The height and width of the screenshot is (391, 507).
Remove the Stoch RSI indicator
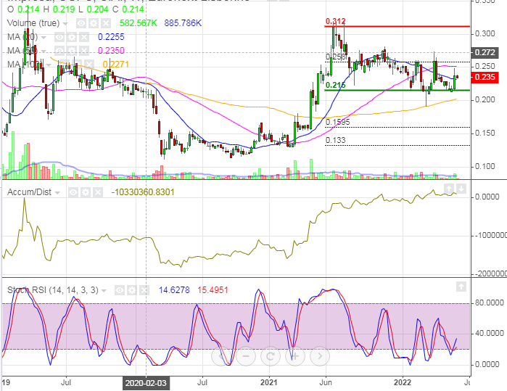[x=144, y=290]
